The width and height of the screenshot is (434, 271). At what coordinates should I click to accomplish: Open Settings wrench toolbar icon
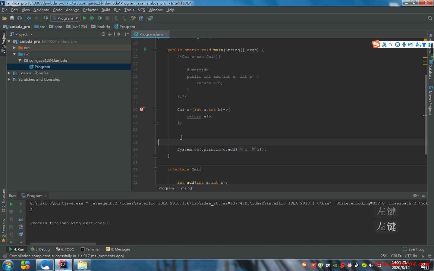click(134, 18)
